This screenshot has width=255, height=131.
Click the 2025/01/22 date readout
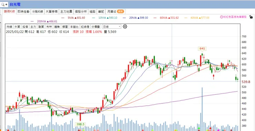(x=15, y=32)
